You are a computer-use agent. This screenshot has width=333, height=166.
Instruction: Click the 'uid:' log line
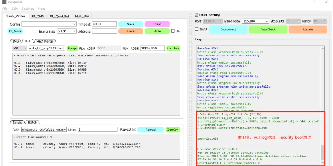tap(232, 128)
